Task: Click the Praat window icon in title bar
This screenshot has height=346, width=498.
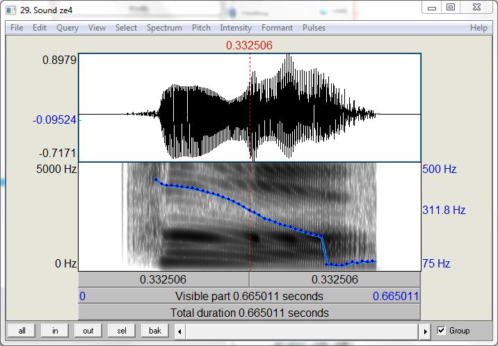Action: click(11, 10)
